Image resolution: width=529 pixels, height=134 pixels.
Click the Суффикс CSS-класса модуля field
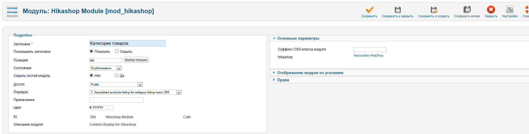[x=370, y=50]
